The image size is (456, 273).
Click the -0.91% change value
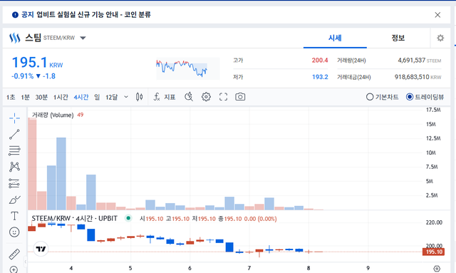tap(22, 76)
